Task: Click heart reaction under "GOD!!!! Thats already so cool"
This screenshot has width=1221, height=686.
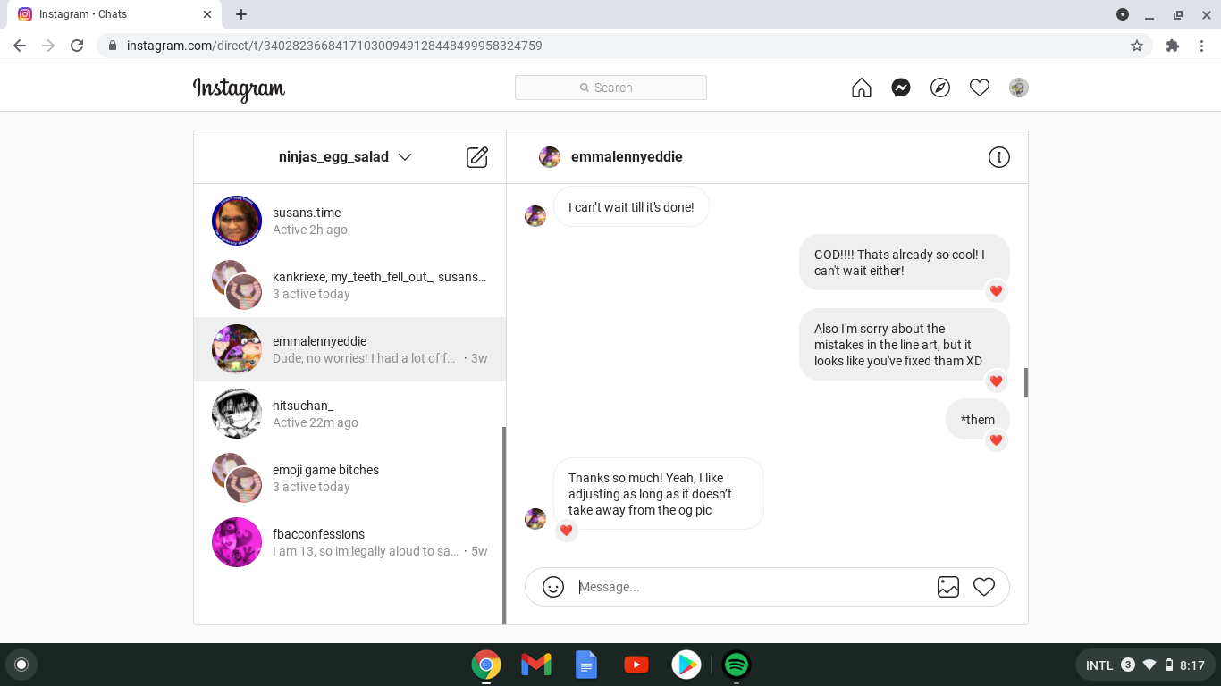Action: tap(996, 291)
